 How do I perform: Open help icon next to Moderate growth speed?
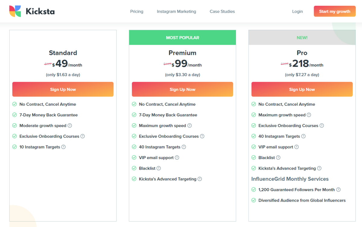pyautogui.click(x=70, y=126)
